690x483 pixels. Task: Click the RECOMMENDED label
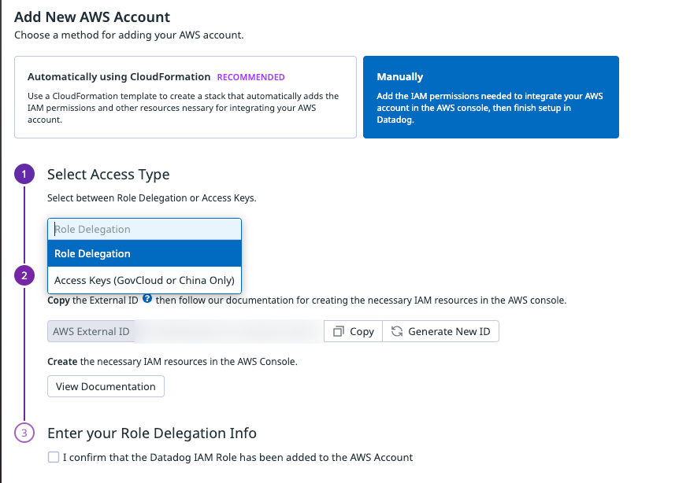(250, 77)
